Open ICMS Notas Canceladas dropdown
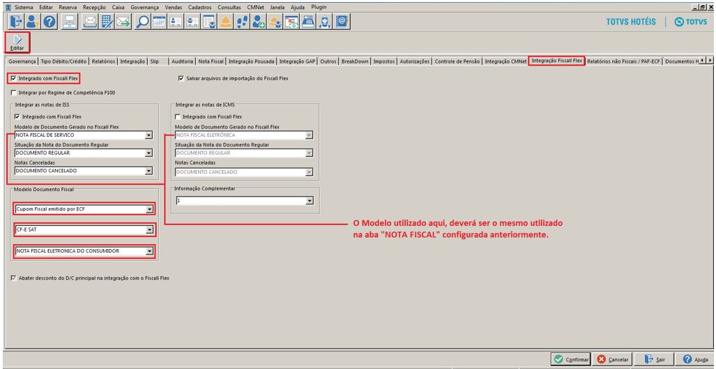The height and width of the screenshot is (369, 716). [x=309, y=172]
